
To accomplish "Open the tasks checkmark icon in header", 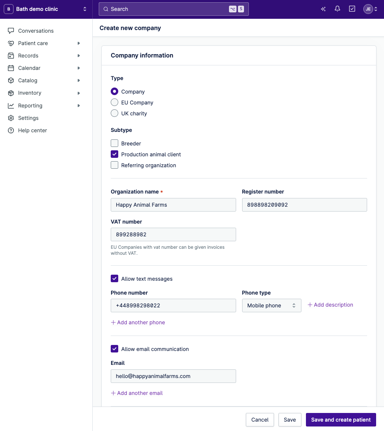I will pos(352,9).
